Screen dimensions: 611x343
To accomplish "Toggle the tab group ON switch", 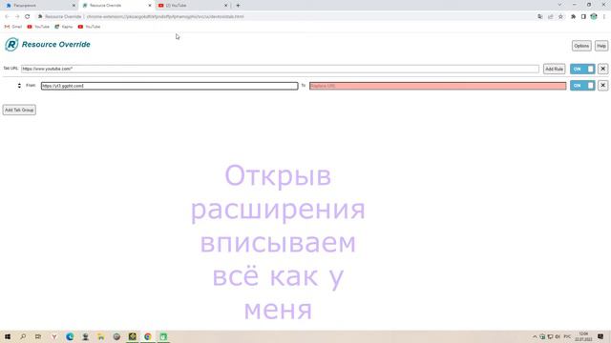I will click(x=582, y=69).
